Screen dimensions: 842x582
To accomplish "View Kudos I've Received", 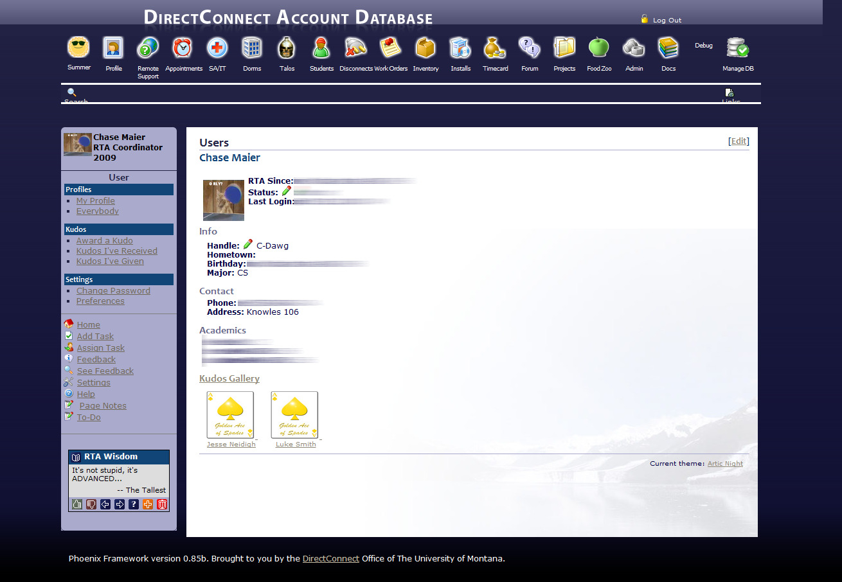I will coord(117,251).
